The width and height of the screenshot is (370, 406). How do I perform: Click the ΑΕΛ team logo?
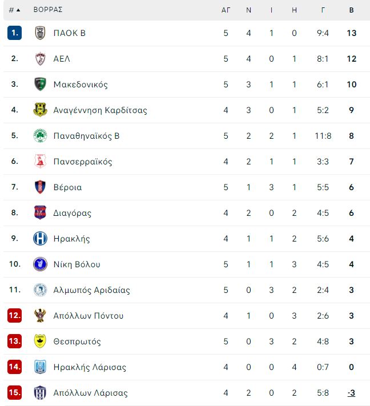coord(40,59)
